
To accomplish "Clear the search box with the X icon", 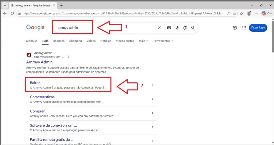I will tap(159, 28).
